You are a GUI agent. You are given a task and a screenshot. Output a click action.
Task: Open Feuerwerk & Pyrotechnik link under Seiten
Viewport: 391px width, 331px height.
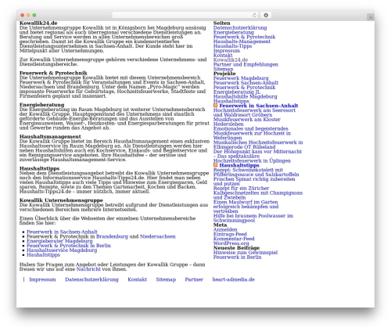244,37
